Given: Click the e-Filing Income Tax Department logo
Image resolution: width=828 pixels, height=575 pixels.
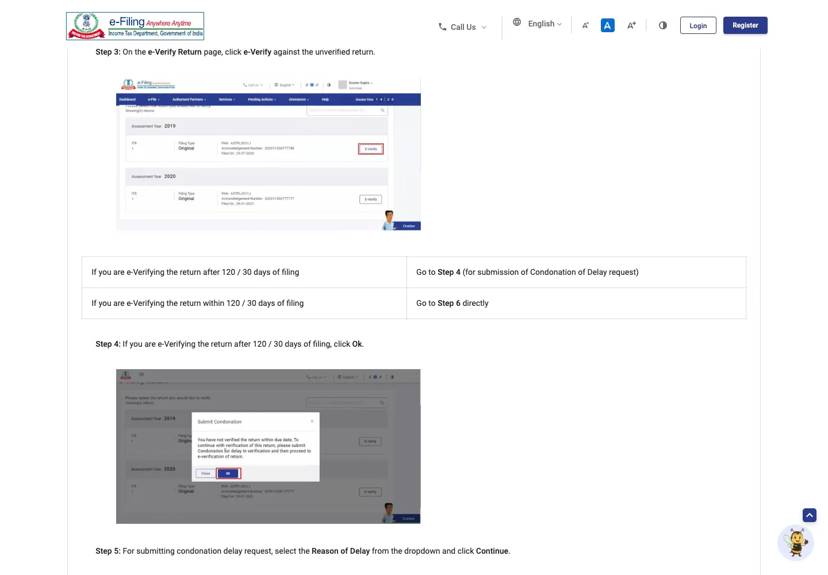Looking at the screenshot, I should click(x=135, y=26).
